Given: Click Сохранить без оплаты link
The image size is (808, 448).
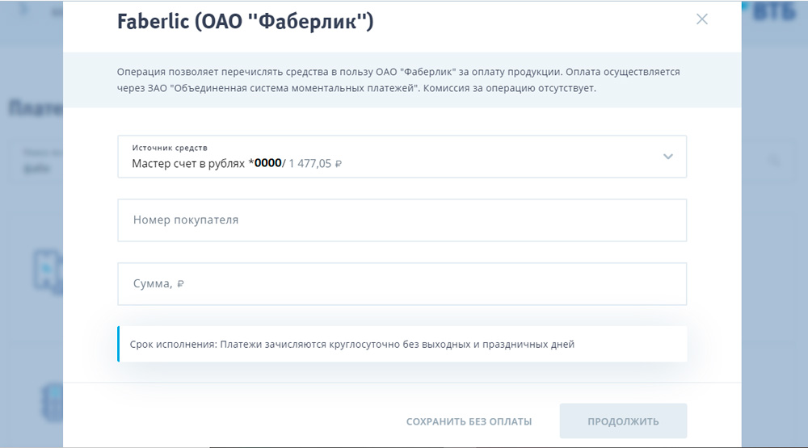Looking at the screenshot, I should pyautogui.click(x=469, y=421).
